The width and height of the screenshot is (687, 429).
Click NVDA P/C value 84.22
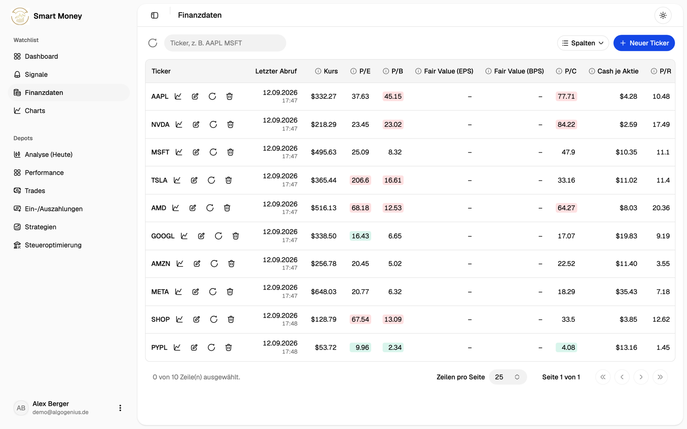click(x=566, y=124)
